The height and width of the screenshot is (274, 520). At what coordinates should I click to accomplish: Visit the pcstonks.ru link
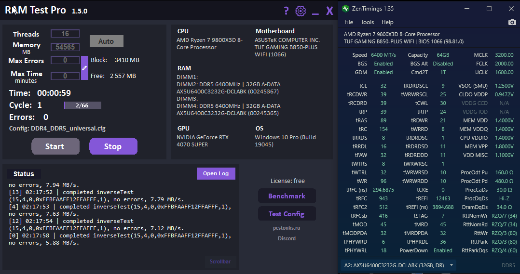[287, 228]
